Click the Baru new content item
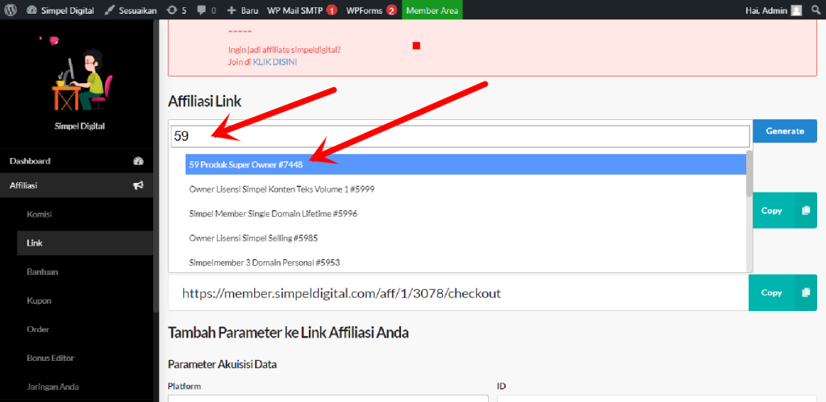 (243, 10)
